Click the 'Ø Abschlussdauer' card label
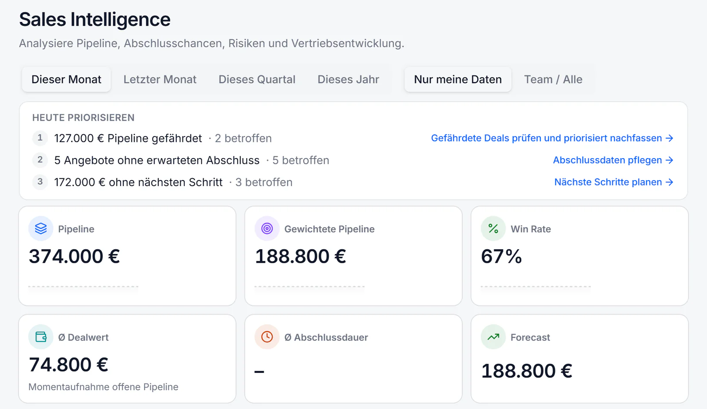This screenshot has height=409, width=707. (326, 337)
